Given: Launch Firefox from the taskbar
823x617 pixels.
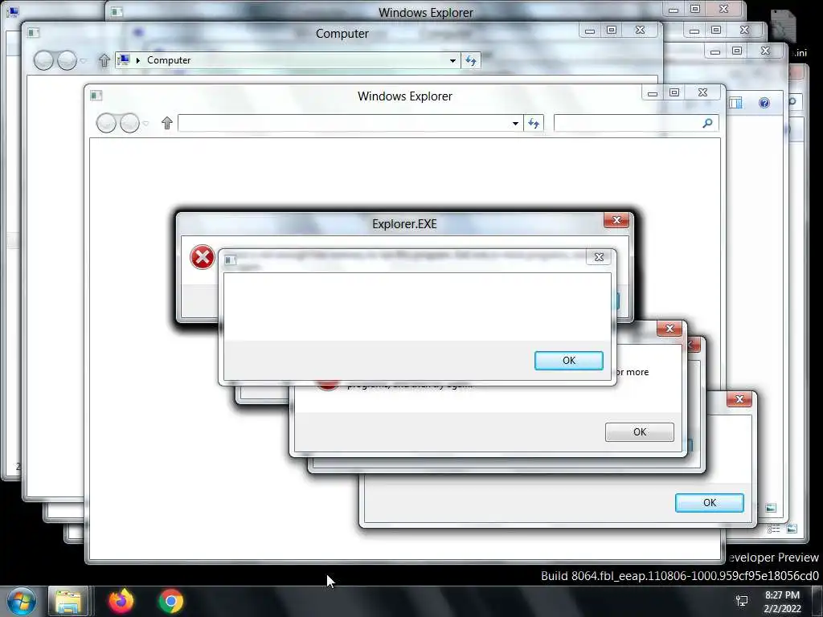Looking at the screenshot, I should point(121,601).
